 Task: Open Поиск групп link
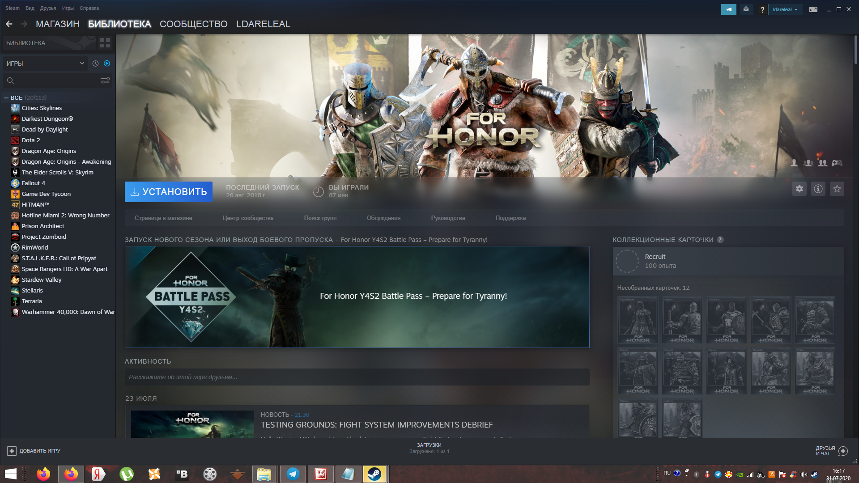(x=320, y=218)
